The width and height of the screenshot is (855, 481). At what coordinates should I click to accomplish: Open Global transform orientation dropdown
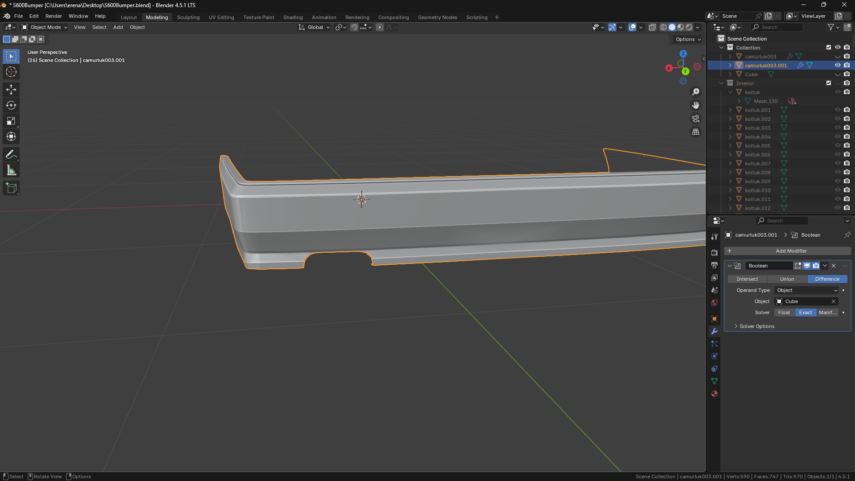click(314, 27)
